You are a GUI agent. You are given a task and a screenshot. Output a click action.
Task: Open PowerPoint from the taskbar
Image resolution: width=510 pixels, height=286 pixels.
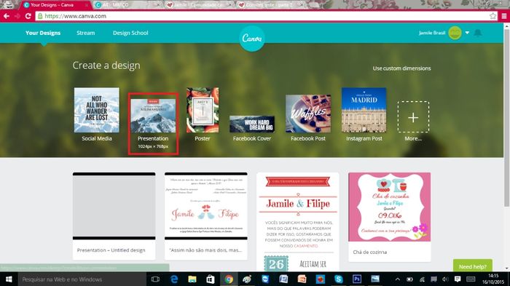302,279
